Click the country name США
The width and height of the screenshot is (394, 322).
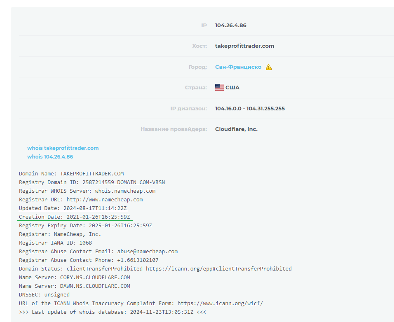click(x=232, y=87)
